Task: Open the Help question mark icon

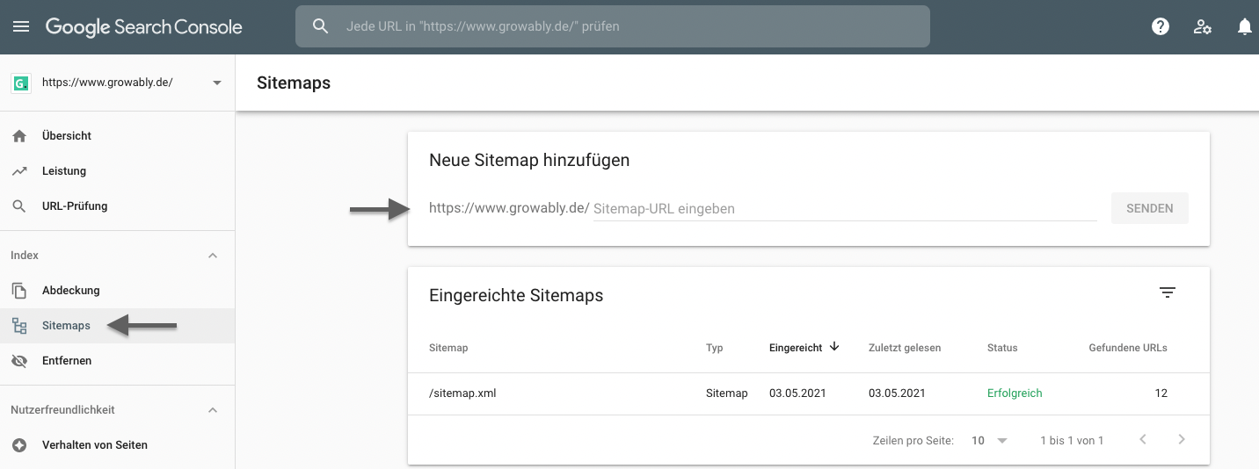Action: coord(1161,26)
